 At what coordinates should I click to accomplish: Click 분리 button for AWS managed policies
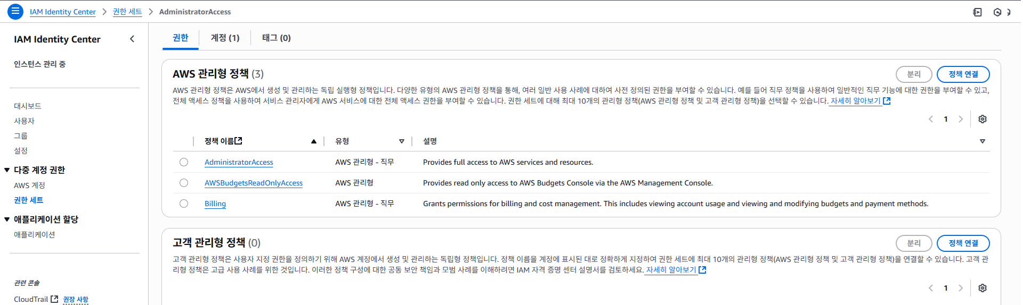click(x=914, y=74)
